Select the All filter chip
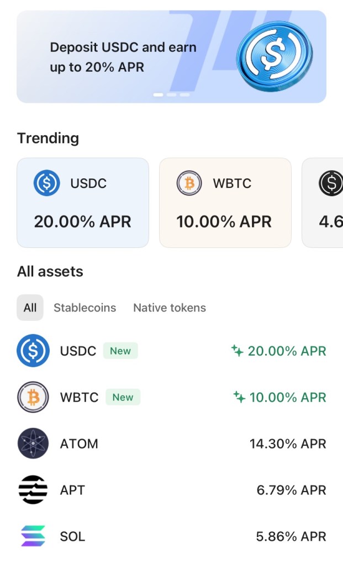This screenshot has width=343, height=565. coord(29,308)
